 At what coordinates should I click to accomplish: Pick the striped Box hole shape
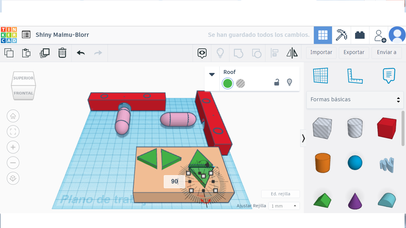322,128
